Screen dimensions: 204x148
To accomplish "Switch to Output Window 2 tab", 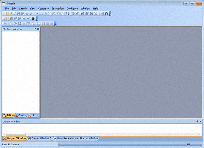I will (x=40, y=138).
